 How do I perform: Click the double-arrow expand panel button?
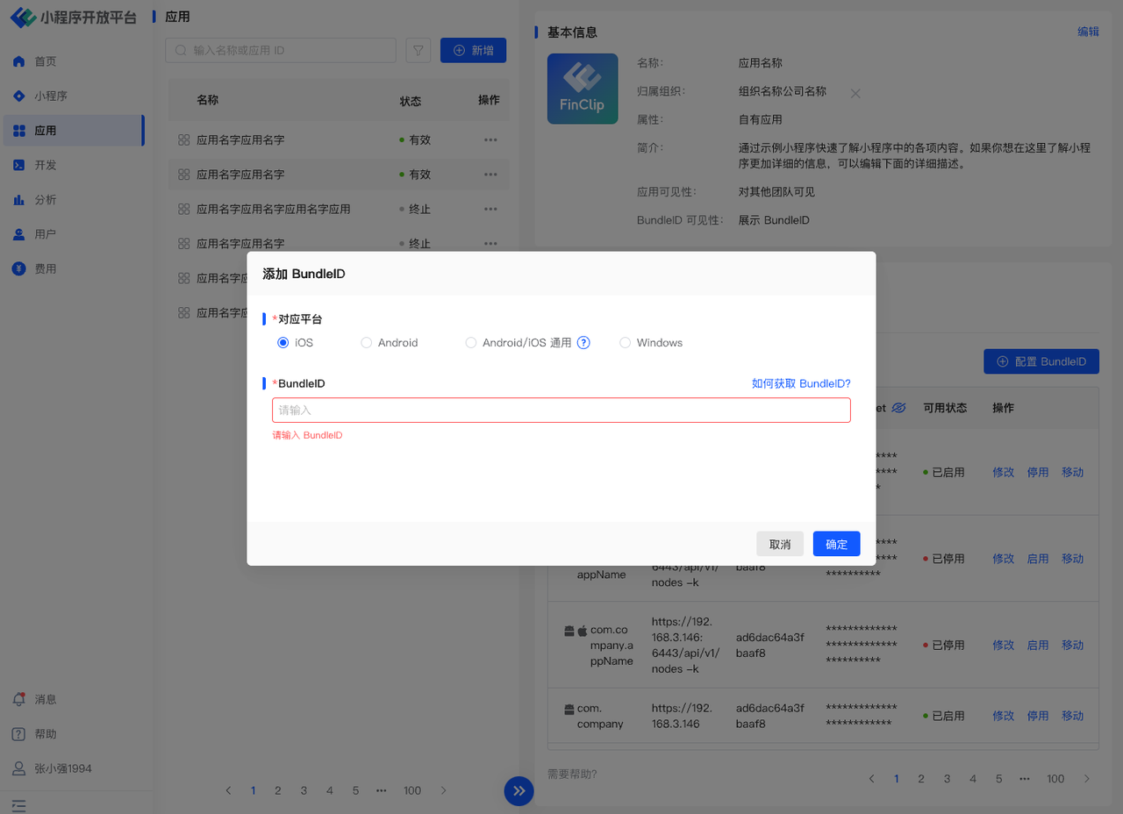[519, 790]
